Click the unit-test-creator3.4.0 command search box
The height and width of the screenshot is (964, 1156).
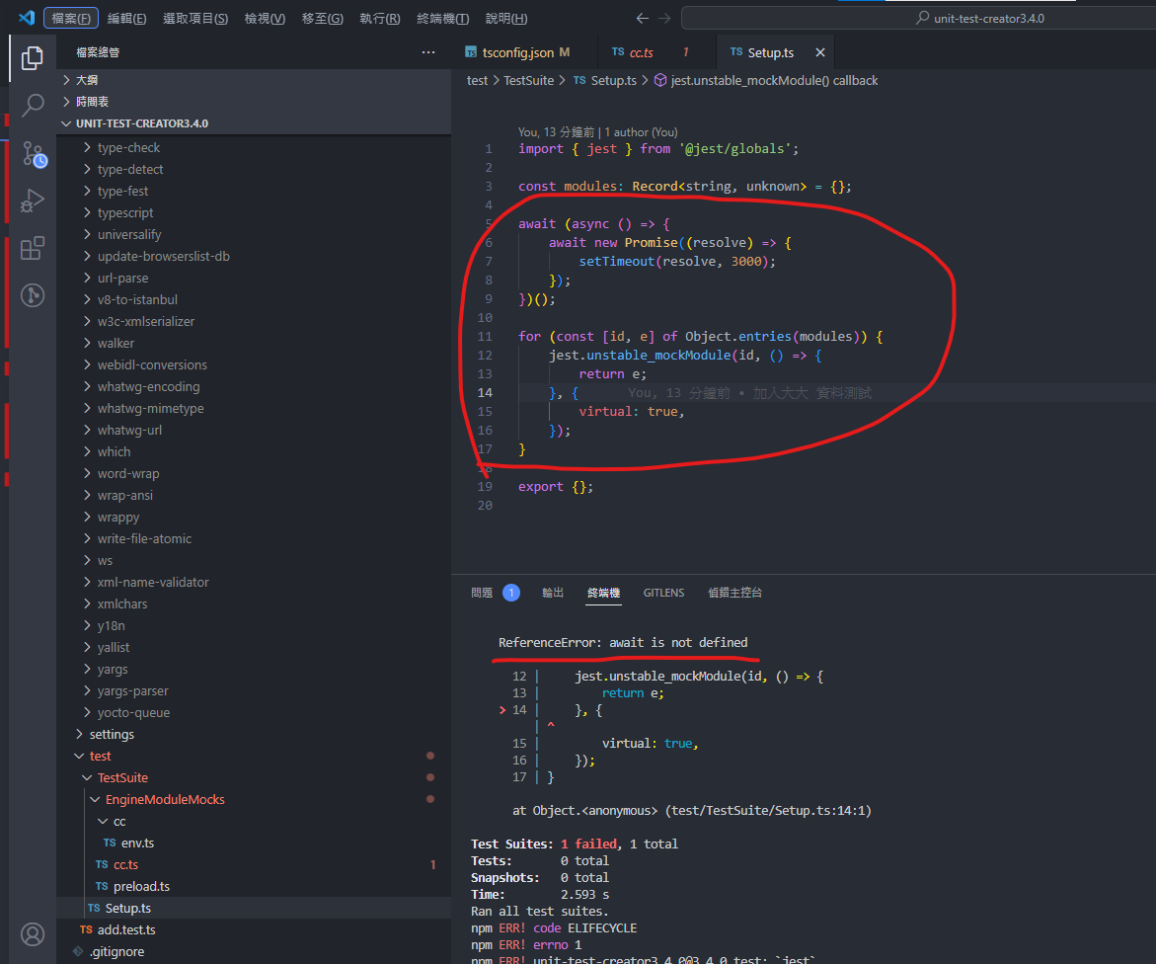point(918,19)
